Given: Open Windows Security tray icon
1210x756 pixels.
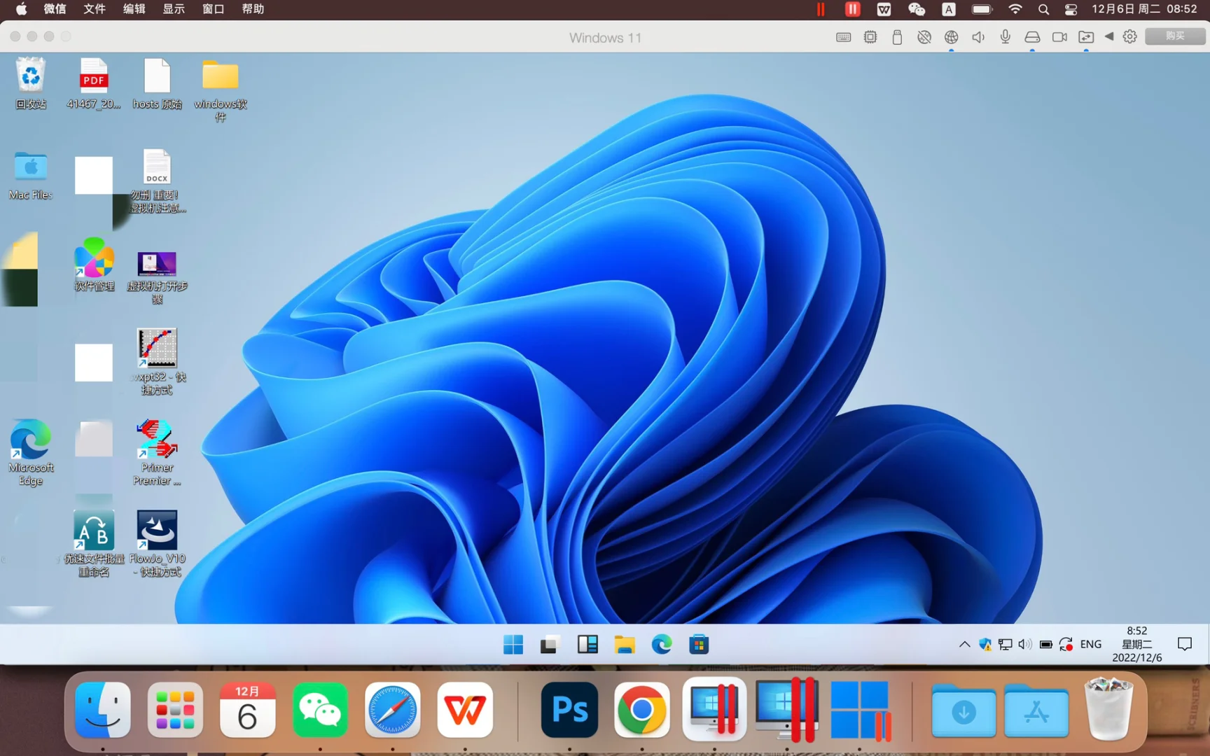Looking at the screenshot, I should (x=985, y=645).
